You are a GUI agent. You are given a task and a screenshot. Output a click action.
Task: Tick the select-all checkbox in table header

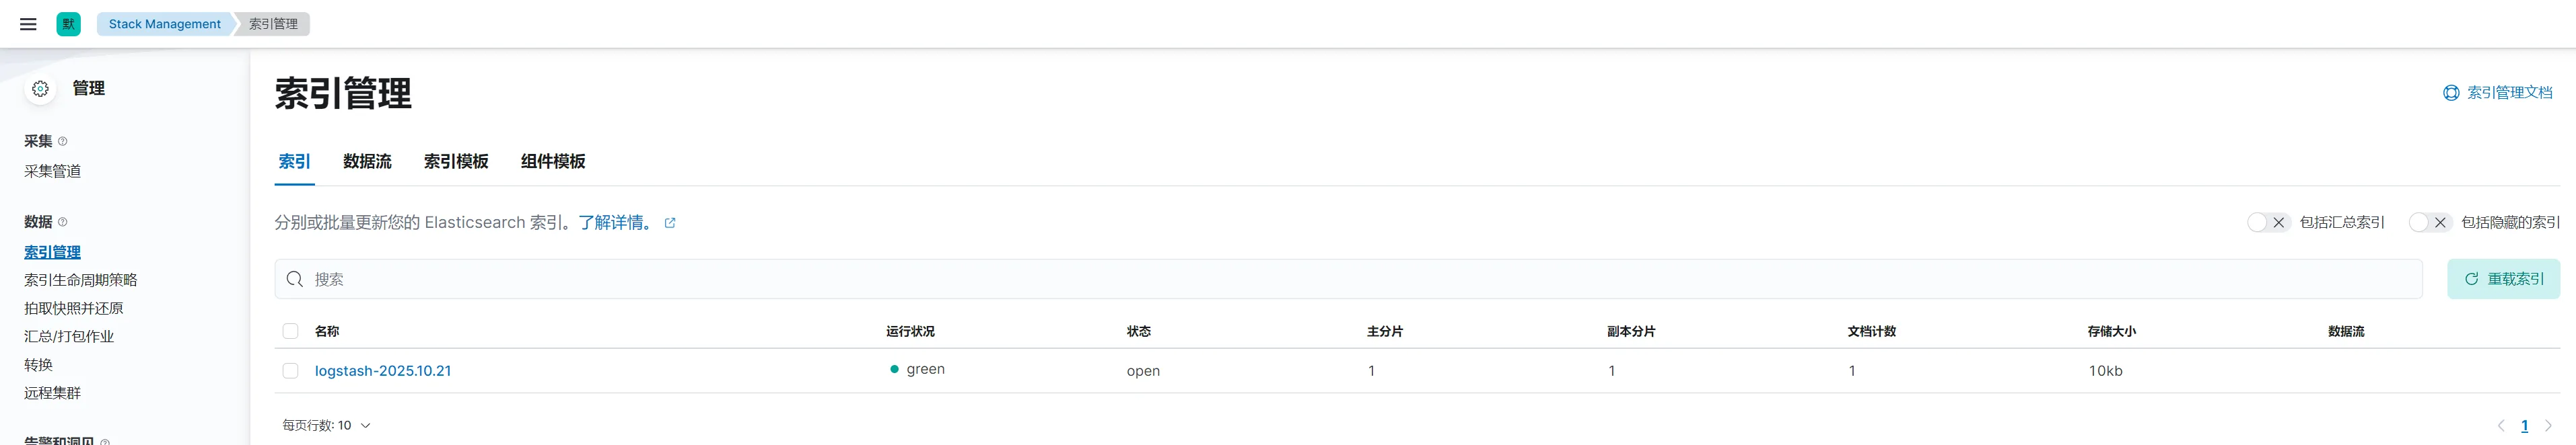click(x=290, y=331)
